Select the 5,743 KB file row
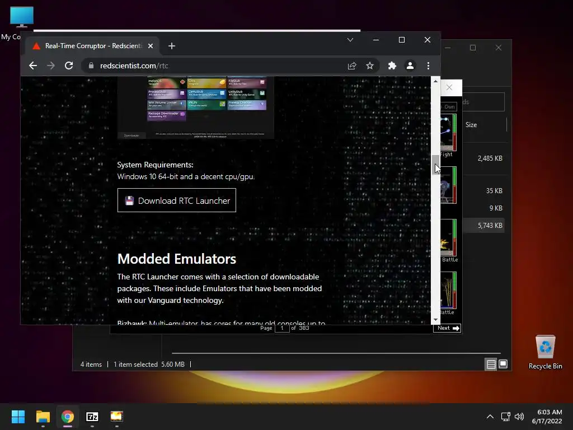The image size is (573, 430). pos(483,226)
